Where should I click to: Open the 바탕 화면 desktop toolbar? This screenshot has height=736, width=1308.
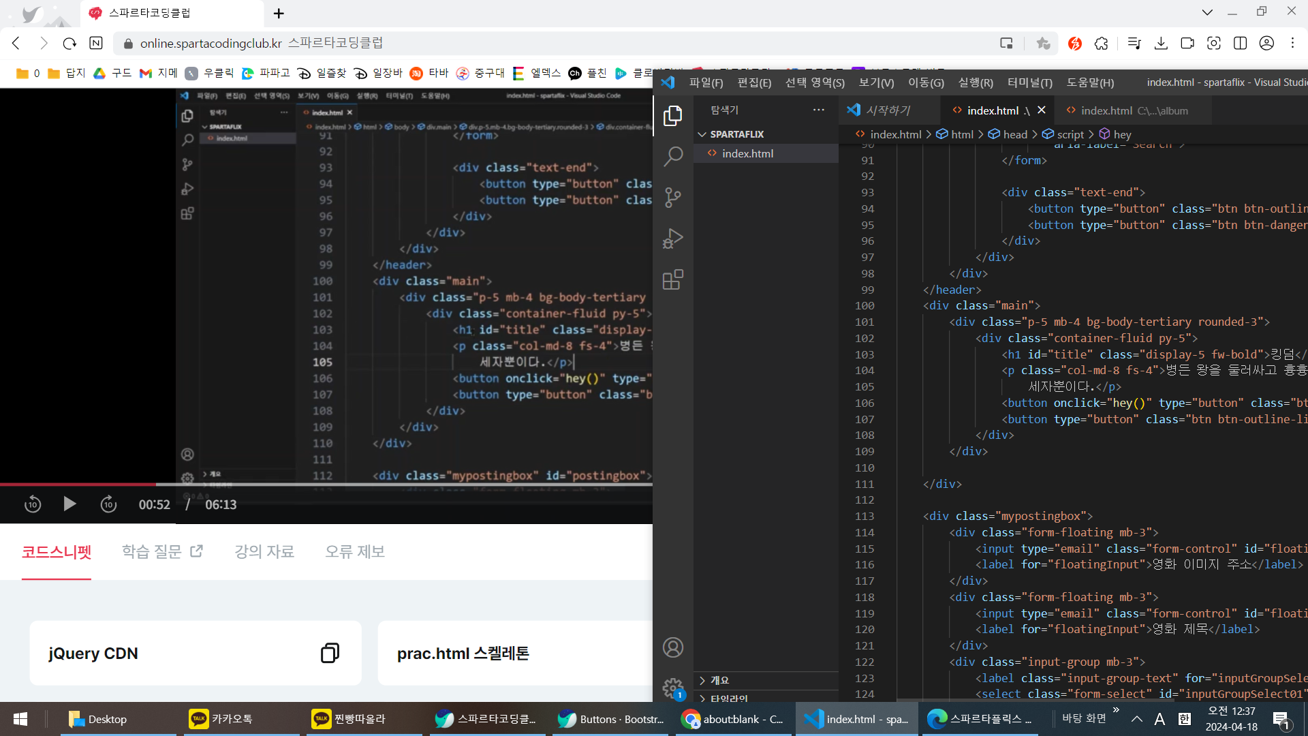pyautogui.click(x=1084, y=718)
